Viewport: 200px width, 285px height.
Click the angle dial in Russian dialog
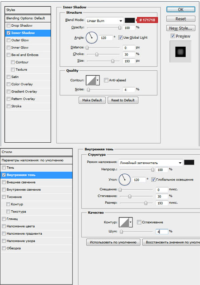point(124,180)
